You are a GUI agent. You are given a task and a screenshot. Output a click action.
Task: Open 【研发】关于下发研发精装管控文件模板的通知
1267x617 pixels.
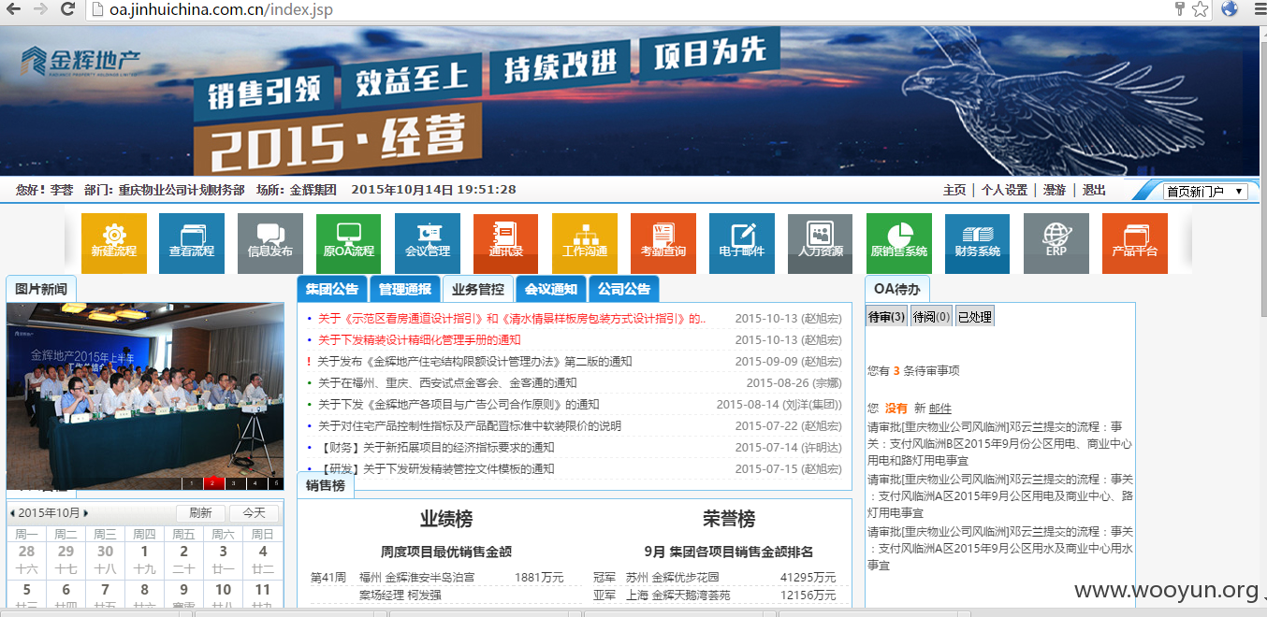(436, 469)
